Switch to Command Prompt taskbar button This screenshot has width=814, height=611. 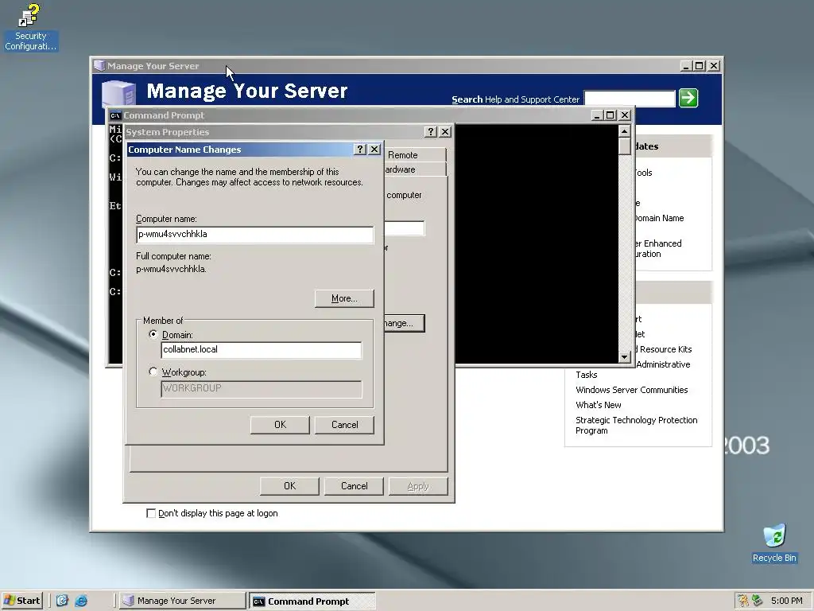(312, 601)
